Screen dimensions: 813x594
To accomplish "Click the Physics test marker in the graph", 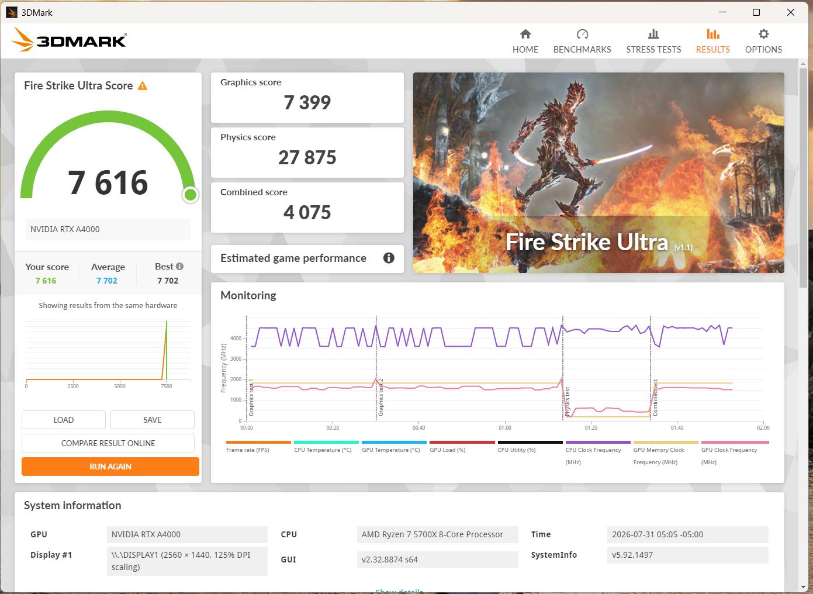I will [568, 402].
